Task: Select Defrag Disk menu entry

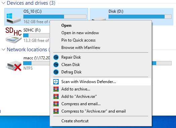Action: tap(101, 72)
